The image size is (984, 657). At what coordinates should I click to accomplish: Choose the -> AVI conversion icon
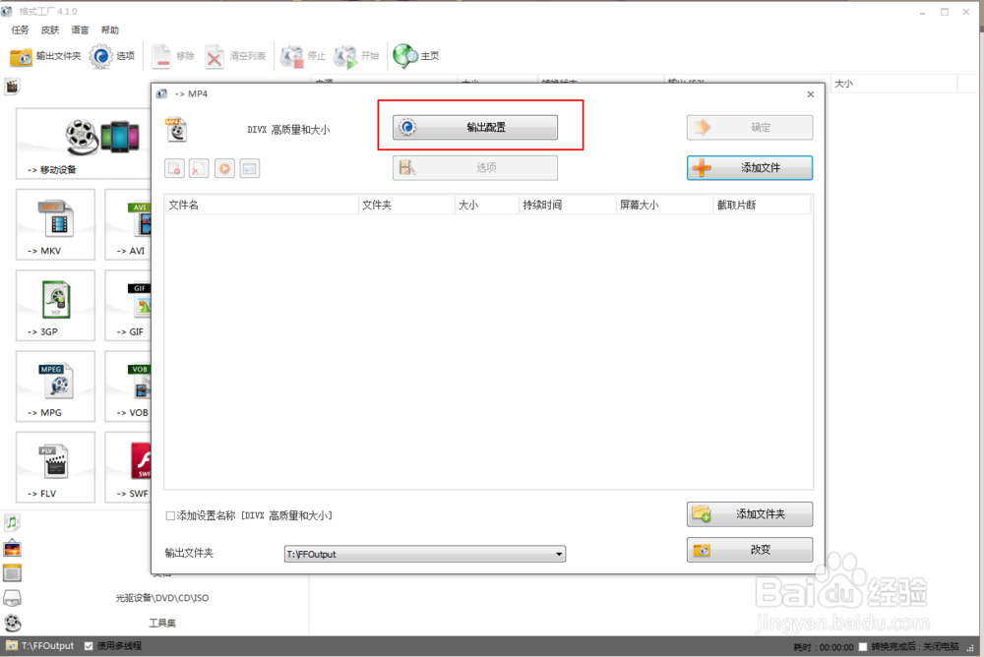pyautogui.click(x=129, y=224)
